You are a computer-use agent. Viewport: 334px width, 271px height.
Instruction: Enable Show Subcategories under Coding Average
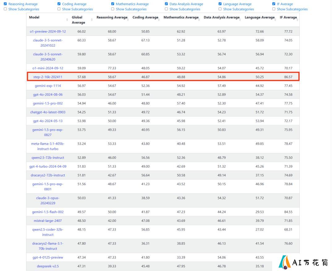(x=59, y=9)
